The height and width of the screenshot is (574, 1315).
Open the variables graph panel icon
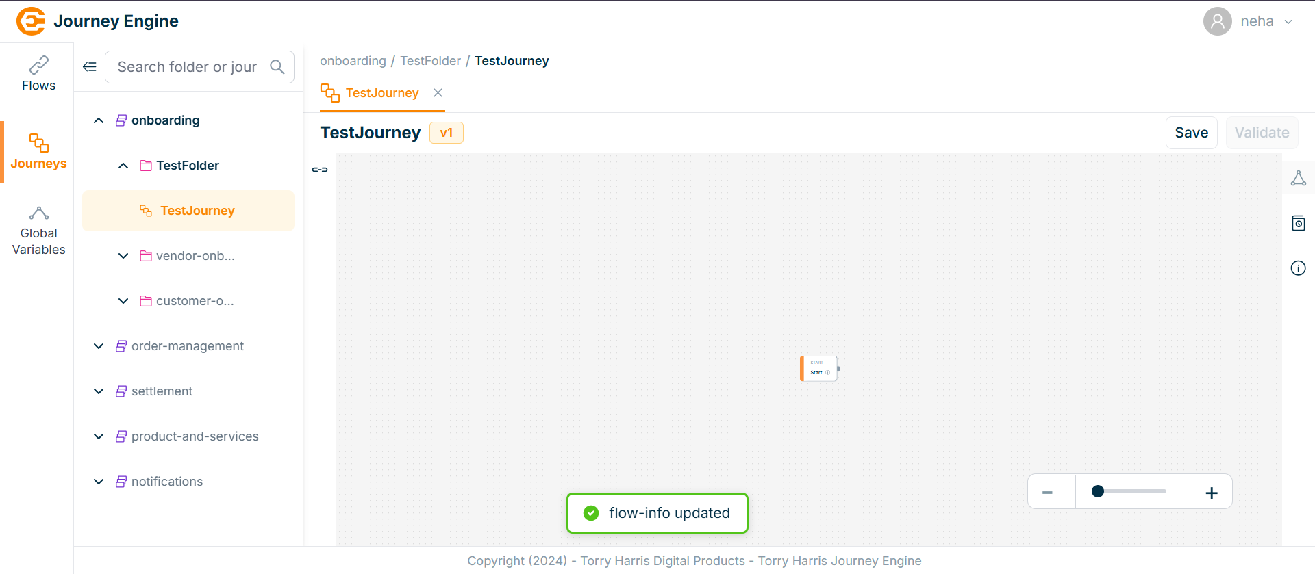(x=1298, y=179)
